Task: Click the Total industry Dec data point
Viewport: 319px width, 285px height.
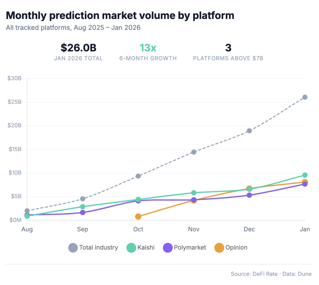Action: click(249, 131)
